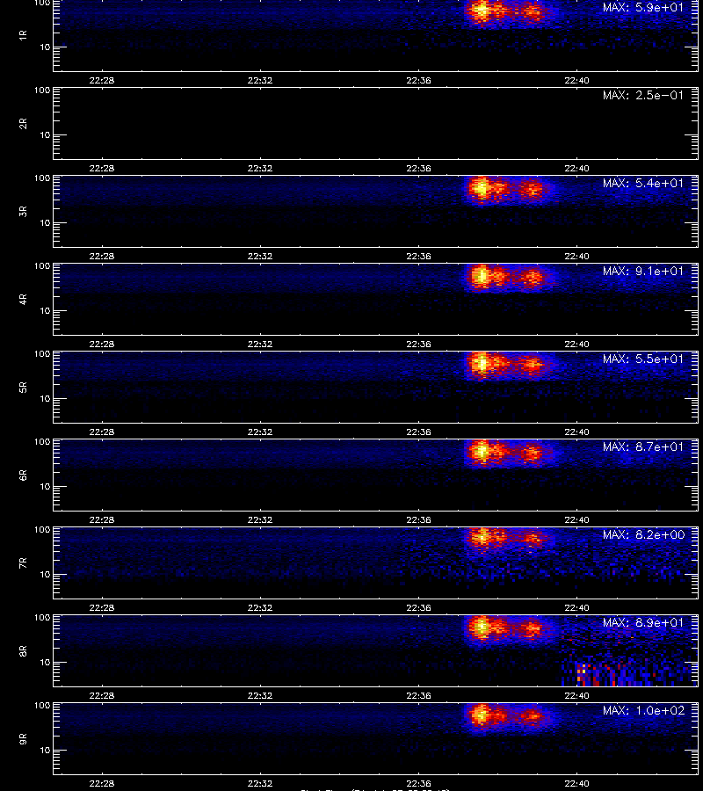This screenshot has height=791, width=703.
Task: Click the 22:28 time tick of panel 5R
Action: pyautogui.click(x=102, y=432)
